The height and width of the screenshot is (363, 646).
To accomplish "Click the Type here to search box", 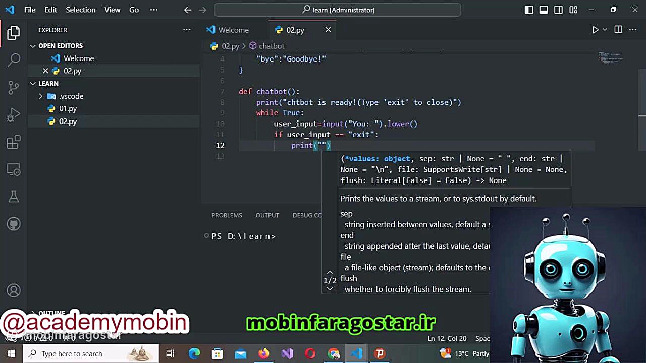I will 91,354.
